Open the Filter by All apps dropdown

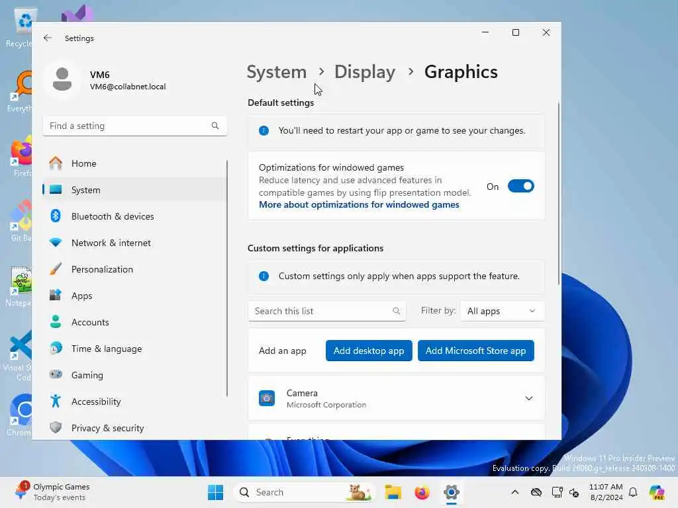pos(502,311)
